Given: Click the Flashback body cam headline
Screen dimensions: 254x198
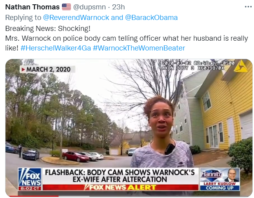Looking at the screenshot, I should pos(120,176).
